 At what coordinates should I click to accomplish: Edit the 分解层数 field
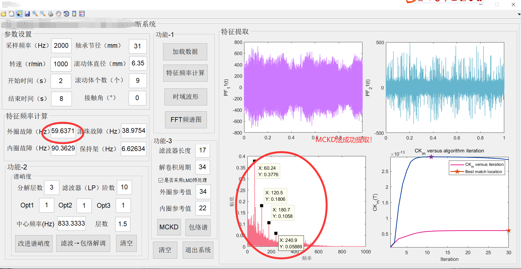[x=51, y=188]
